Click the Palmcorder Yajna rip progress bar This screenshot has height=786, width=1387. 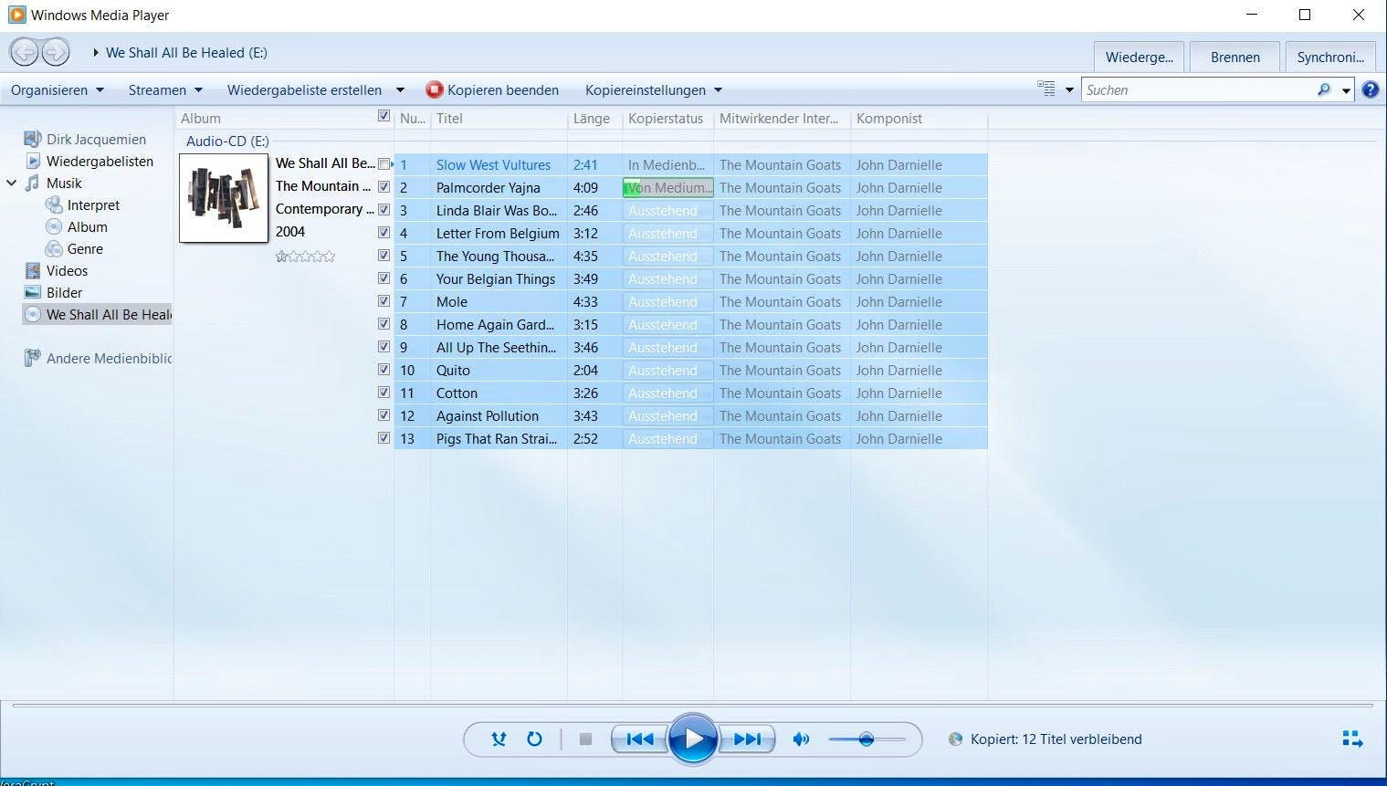[x=667, y=187]
